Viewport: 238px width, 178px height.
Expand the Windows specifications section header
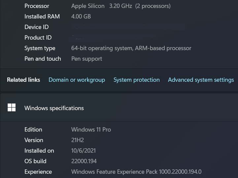(x=119, y=108)
